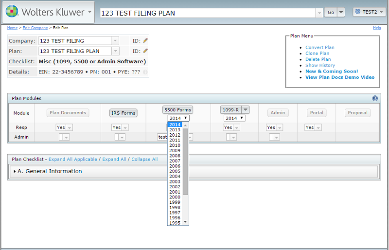Select Delete Plan in Plan Menu
Viewport: 389px width, 250px height.
(x=318, y=59)
